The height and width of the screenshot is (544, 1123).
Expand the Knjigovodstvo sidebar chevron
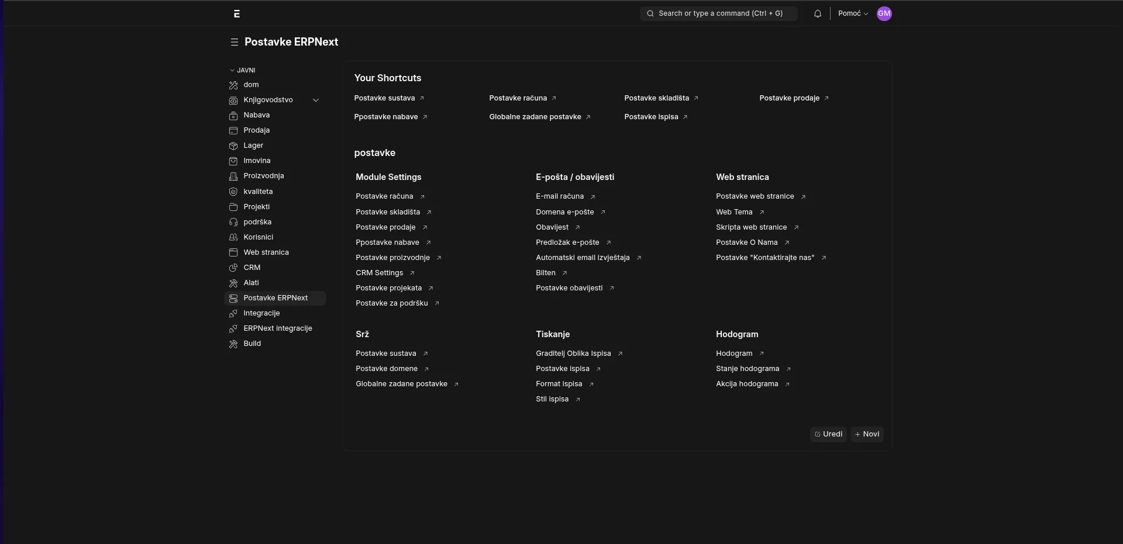pyautogui.click(x=316, y=100)
